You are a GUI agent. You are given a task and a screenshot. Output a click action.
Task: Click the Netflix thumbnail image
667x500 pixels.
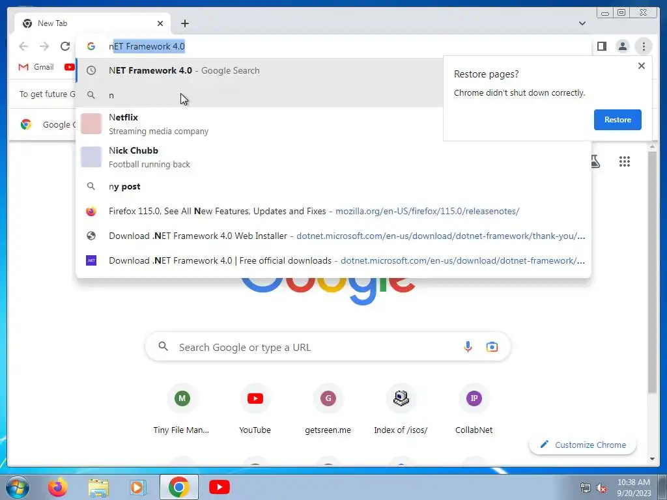click(x=91, y=124)
